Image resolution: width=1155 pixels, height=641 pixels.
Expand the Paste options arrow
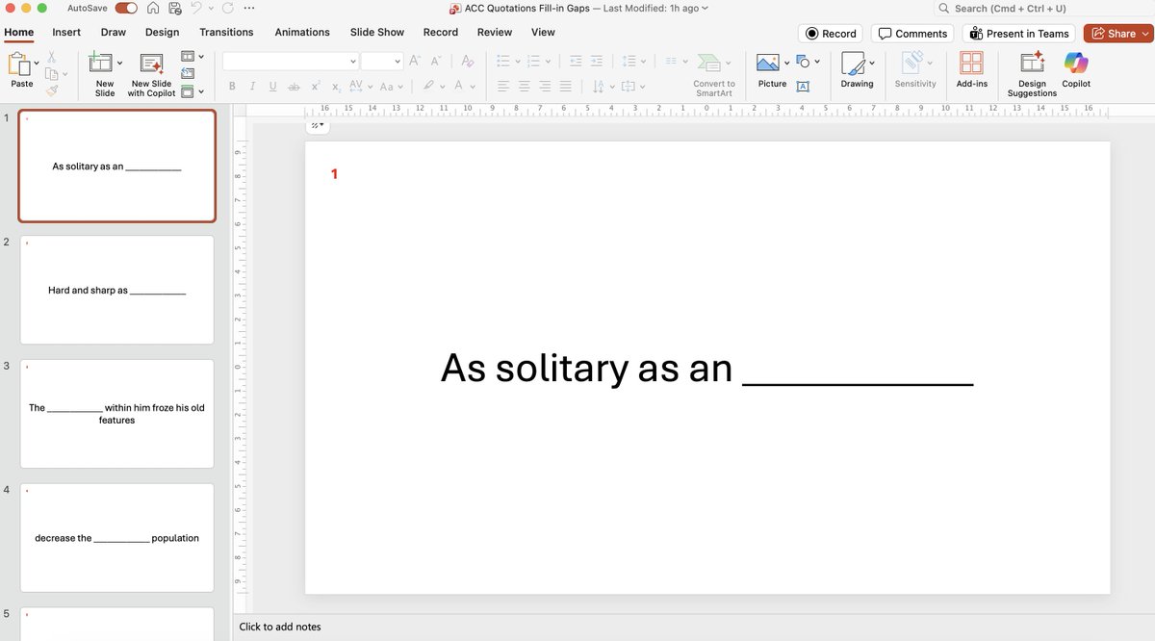(37, 64)
